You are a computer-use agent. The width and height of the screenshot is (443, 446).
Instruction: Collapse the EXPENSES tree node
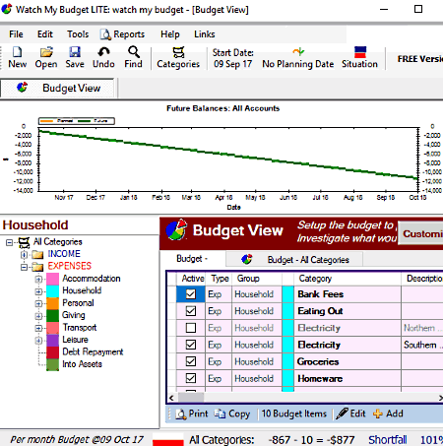24,267
